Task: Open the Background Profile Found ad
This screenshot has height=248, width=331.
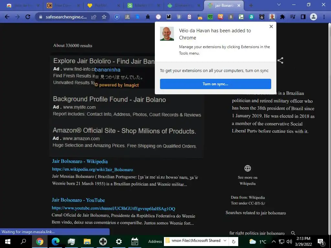Action: coord(109,99)
